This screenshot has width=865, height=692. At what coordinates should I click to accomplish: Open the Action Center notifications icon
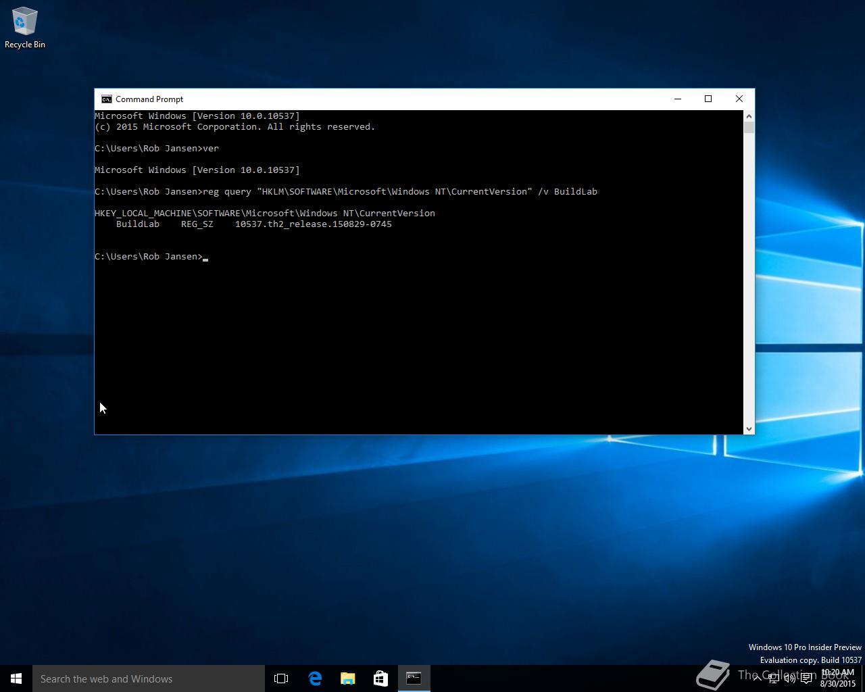pyautogui.click(x=806, y=678)
